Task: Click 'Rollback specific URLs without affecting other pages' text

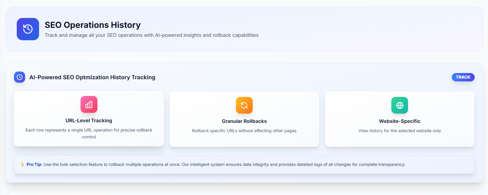Action: (x=244, y=131)
